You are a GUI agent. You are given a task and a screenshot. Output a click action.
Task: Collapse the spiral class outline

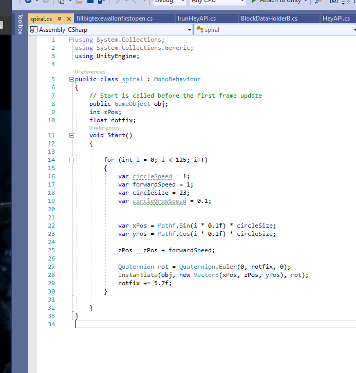coord(71,80)
